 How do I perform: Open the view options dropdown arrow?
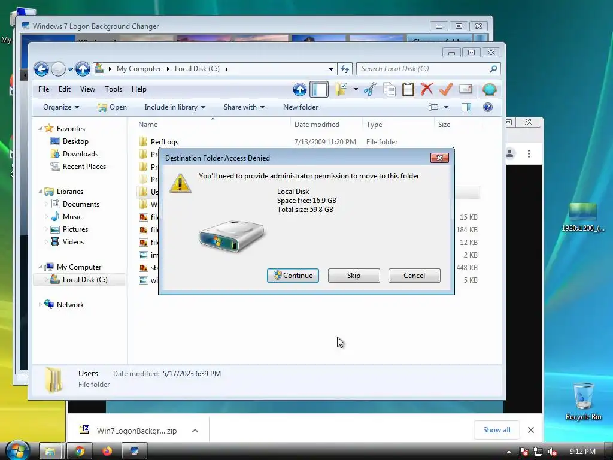(446, 107)
